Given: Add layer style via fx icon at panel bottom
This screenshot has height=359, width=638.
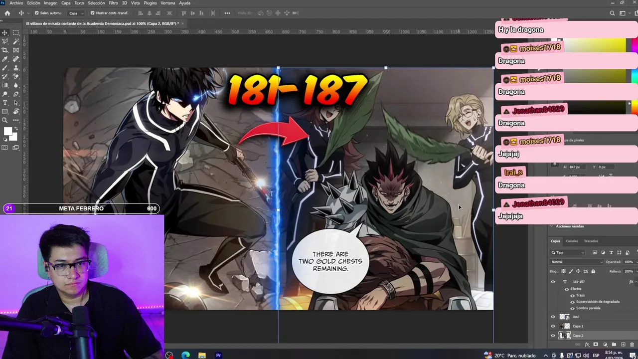Looking at the screenshot, I should [587, 344].
